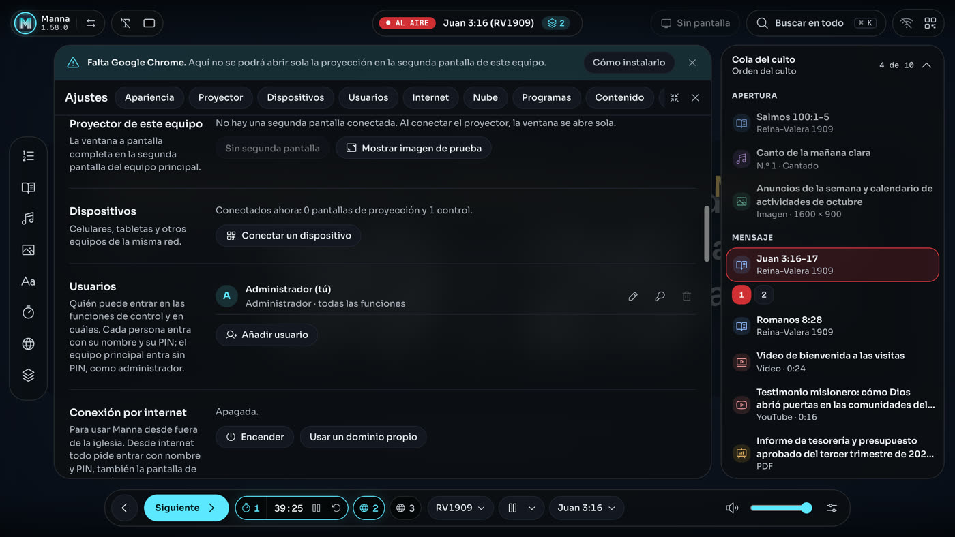Open the RV1909 translation dropdown
This screenshot has width=955, height=537.
[460, 508]
